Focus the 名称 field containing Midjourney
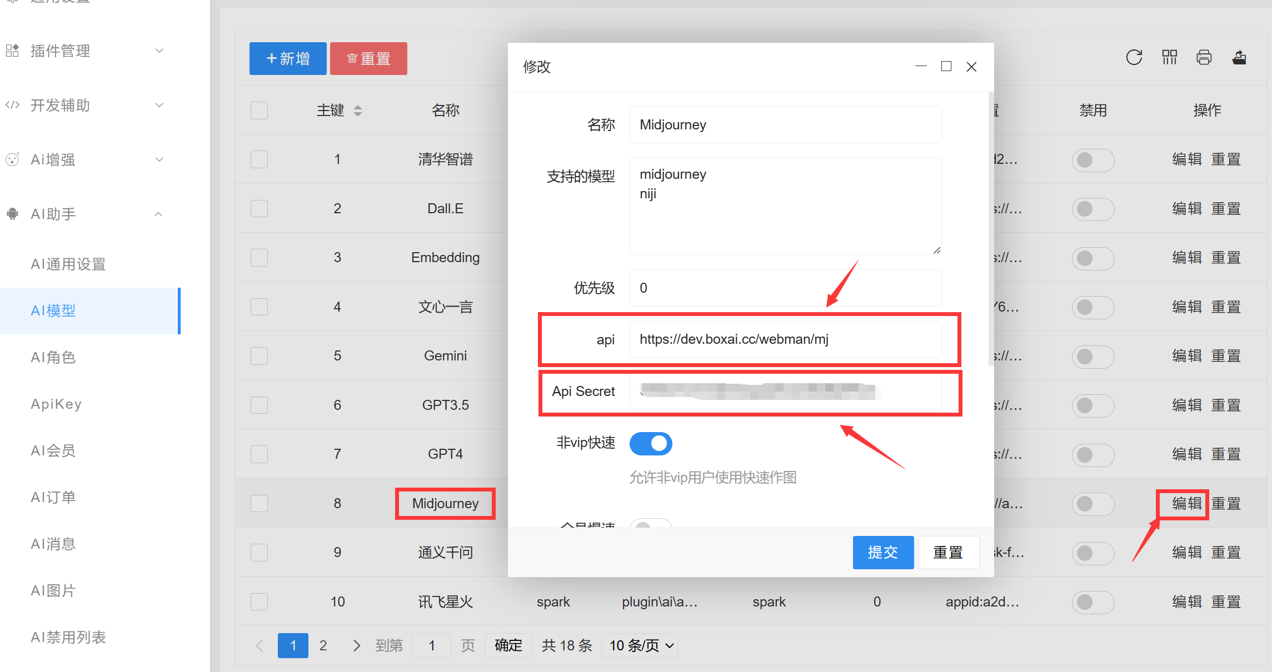This screenshot has height=672, width=1272. [785, 124]
